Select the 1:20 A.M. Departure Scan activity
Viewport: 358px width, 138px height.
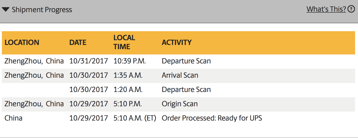click(186, 90)
